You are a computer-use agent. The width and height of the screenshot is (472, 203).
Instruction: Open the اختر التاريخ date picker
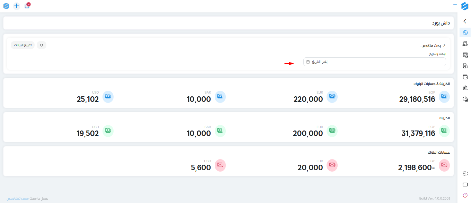374,62
